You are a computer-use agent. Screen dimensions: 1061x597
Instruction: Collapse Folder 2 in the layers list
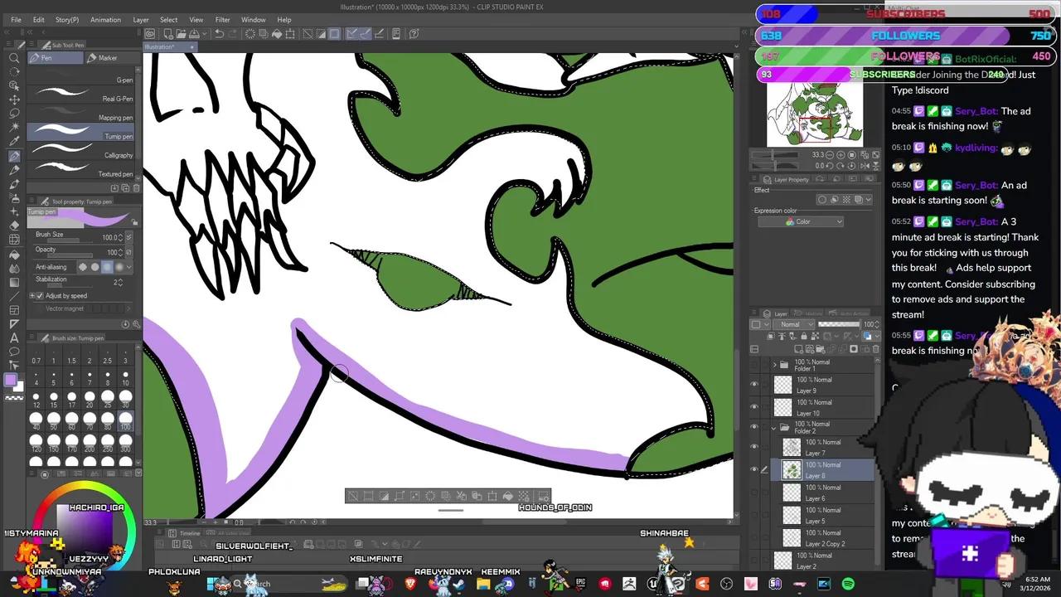click(773, 427)
